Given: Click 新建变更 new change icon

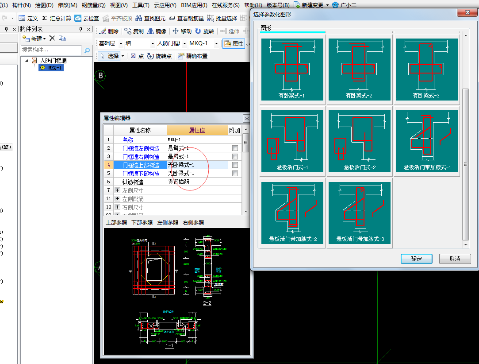Looking at the screenshot, I should point(309,5).
